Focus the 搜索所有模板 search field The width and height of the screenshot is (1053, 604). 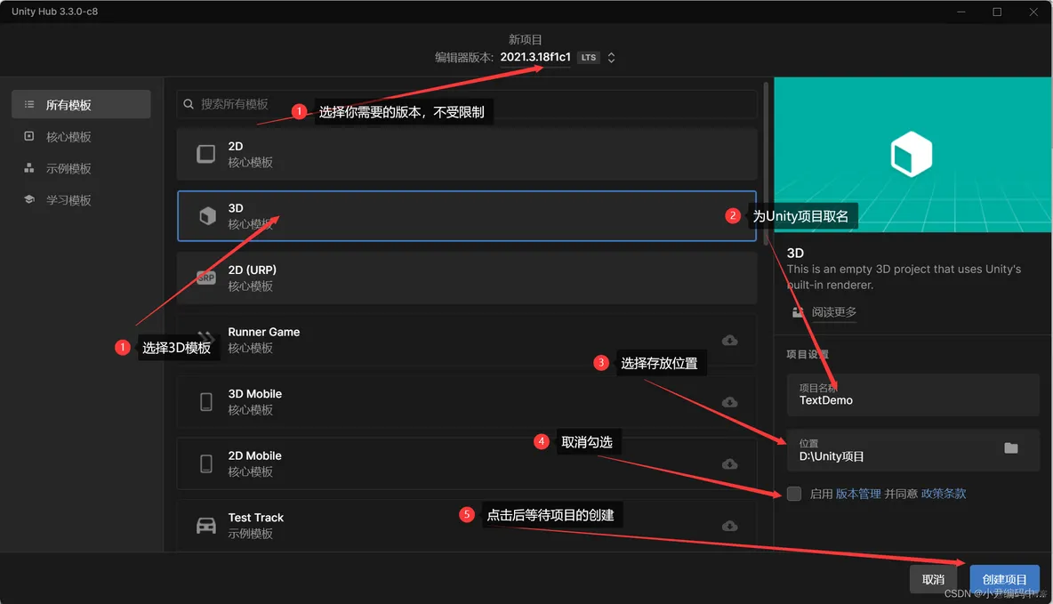(467, 104)
